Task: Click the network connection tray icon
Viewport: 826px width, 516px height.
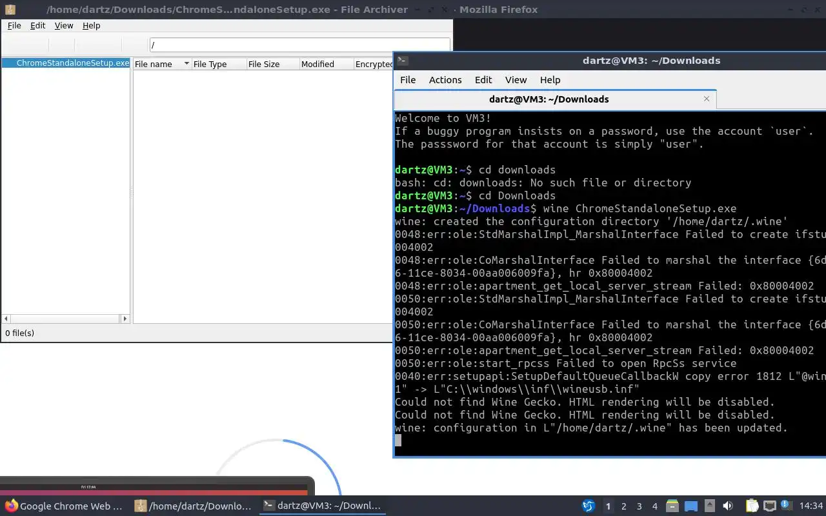Action: pyautogui.click(x=769, y=506)
